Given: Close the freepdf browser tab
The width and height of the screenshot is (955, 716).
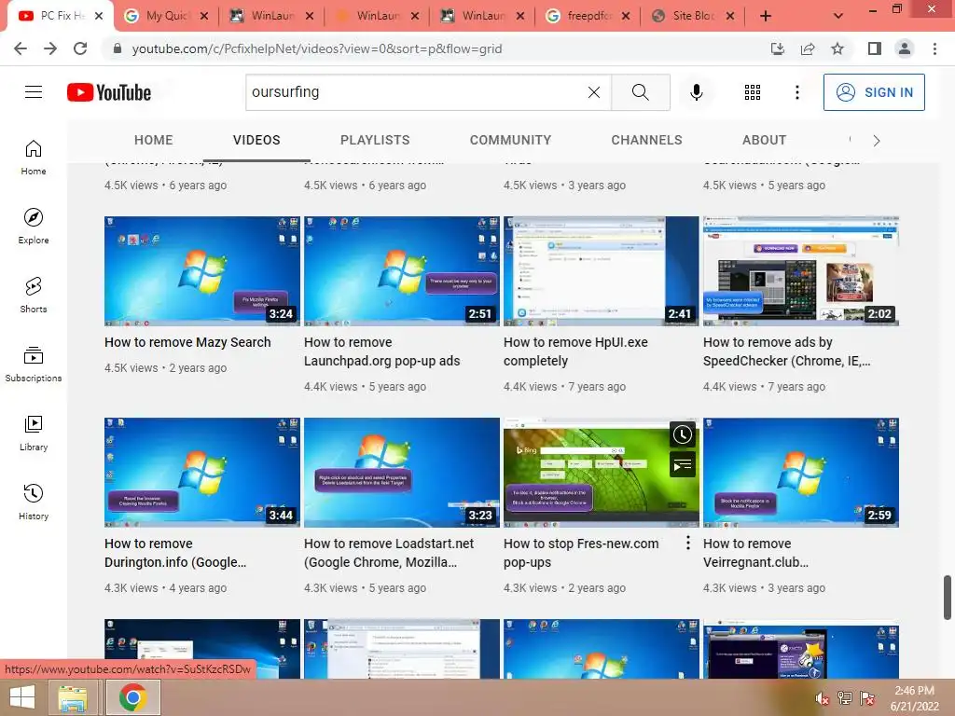Looking at the screenshot, I should click(x=626, y=17).
